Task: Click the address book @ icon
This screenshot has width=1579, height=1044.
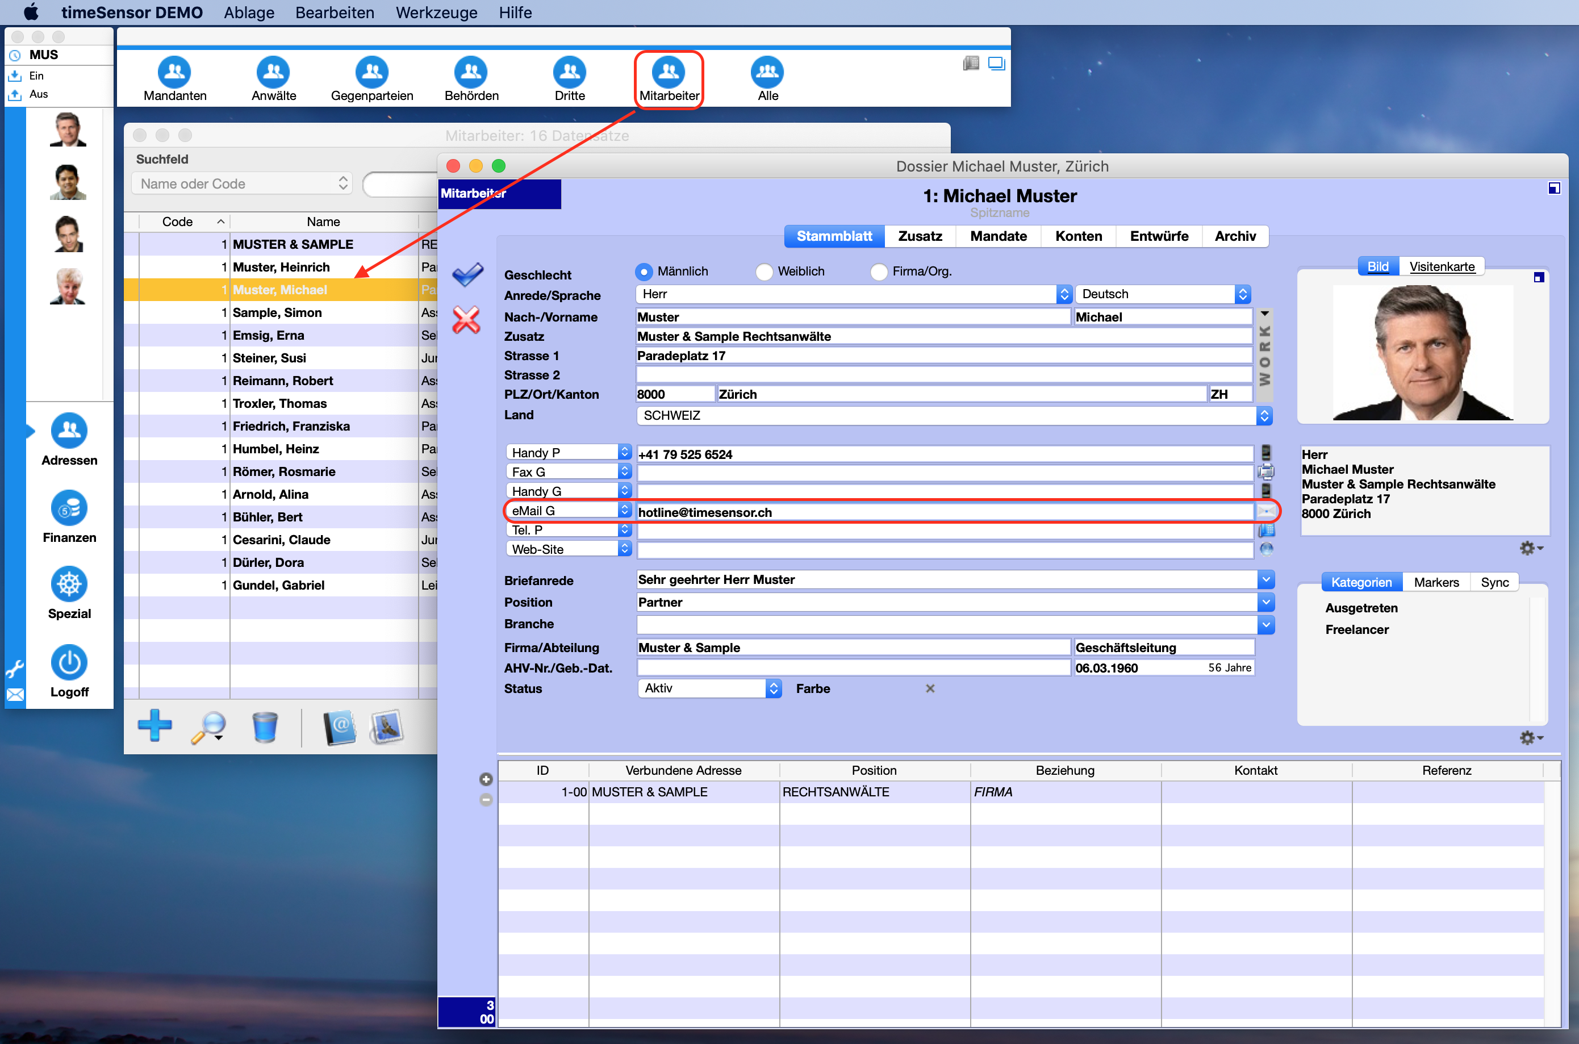Action: click(x=340, y=727)
